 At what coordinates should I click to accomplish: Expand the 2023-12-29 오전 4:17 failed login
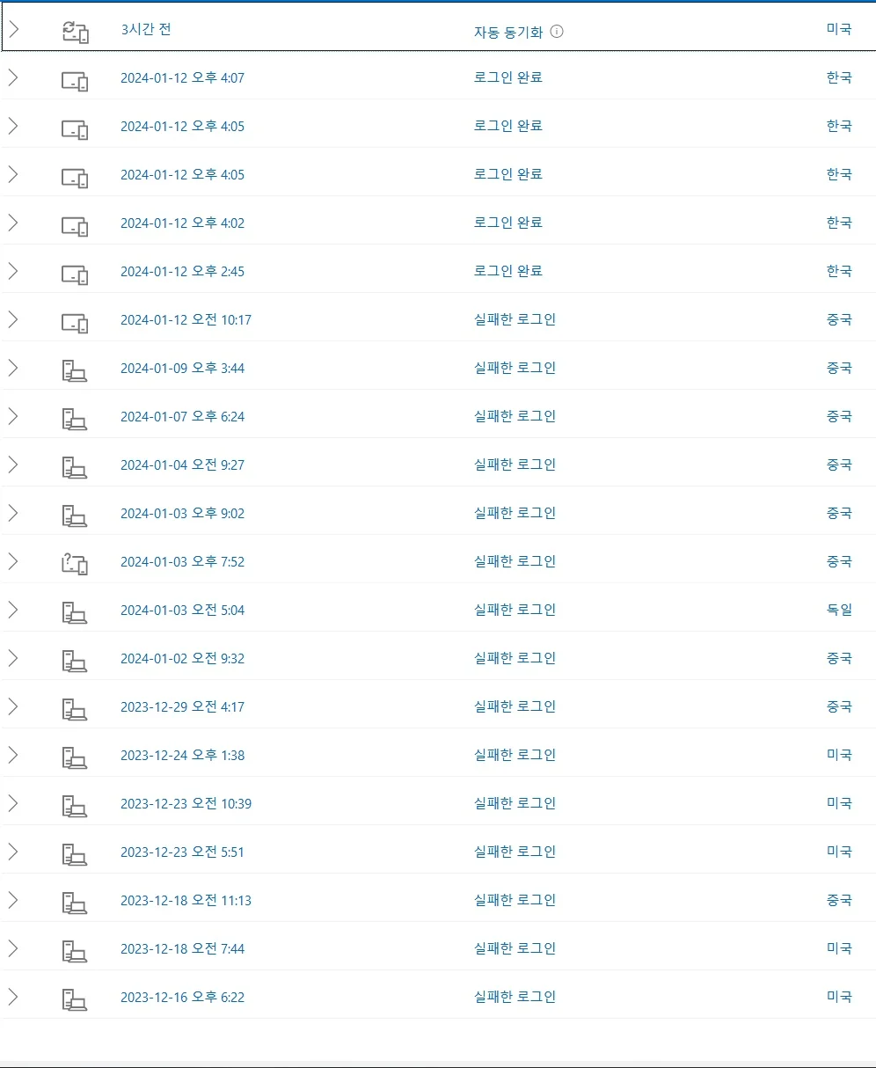pos(13,706)
